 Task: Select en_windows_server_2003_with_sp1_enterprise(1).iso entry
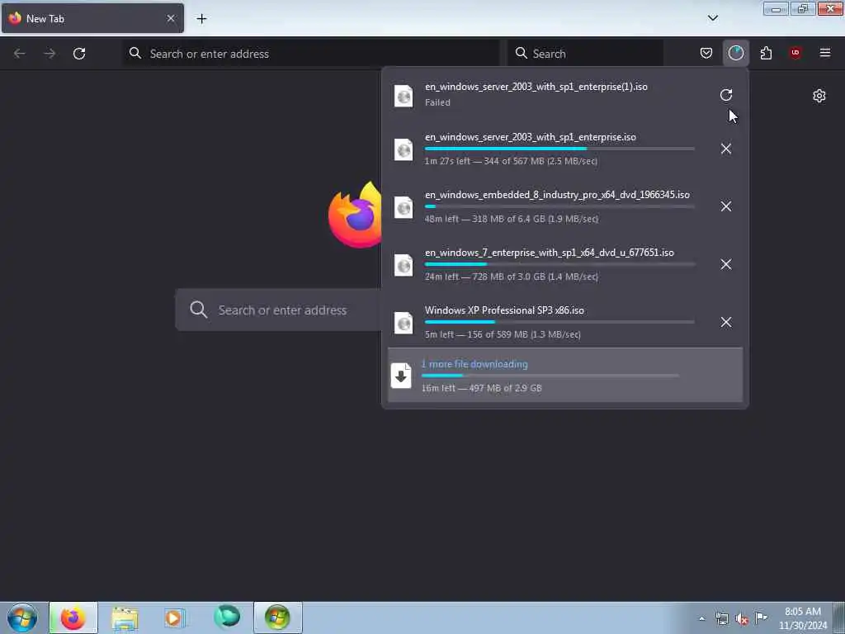point(536,87)
